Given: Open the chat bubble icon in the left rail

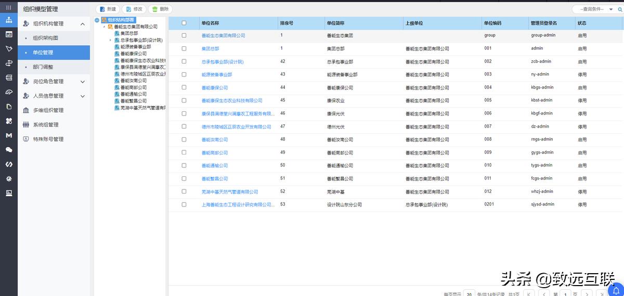Looking at the screenshot, I should coord(9,150).
